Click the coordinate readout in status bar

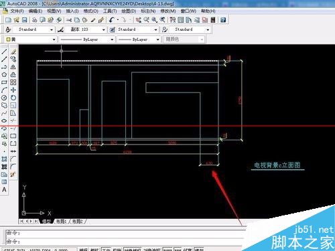(36, 250)
